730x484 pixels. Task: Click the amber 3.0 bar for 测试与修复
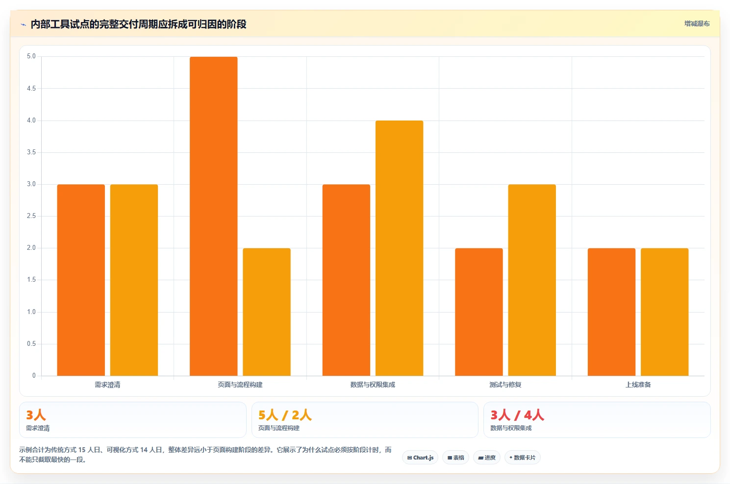(532, 280)
